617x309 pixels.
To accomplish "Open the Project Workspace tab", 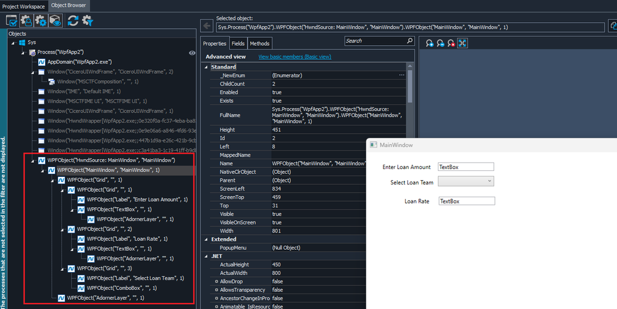I will (x=23, y=6).
